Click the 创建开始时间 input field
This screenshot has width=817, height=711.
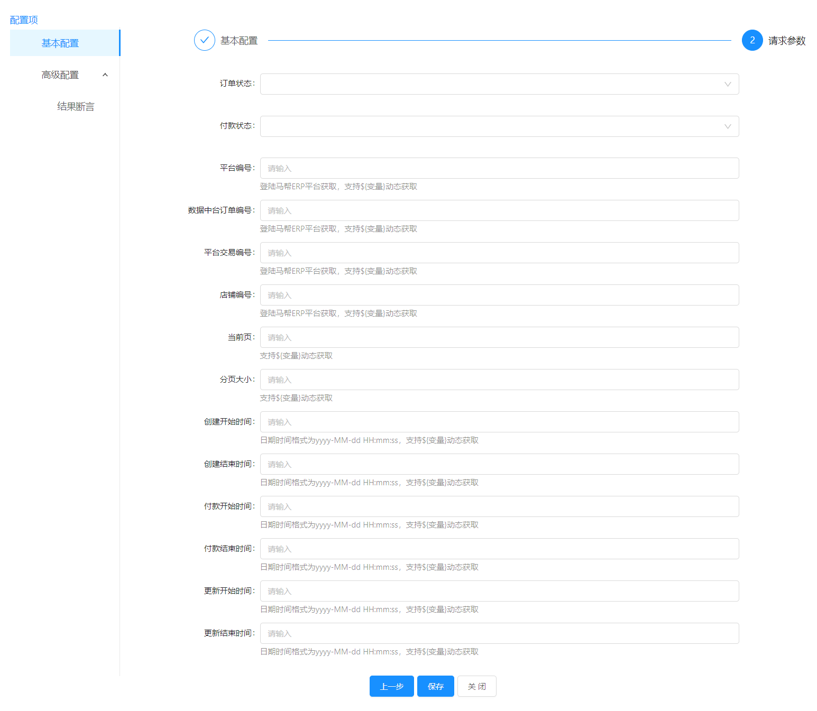pos(499,422)
